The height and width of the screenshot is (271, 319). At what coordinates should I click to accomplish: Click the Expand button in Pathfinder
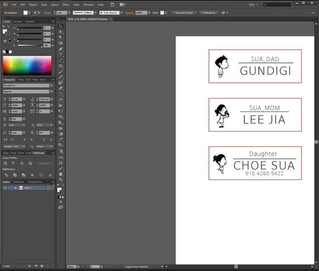(45, 163)
